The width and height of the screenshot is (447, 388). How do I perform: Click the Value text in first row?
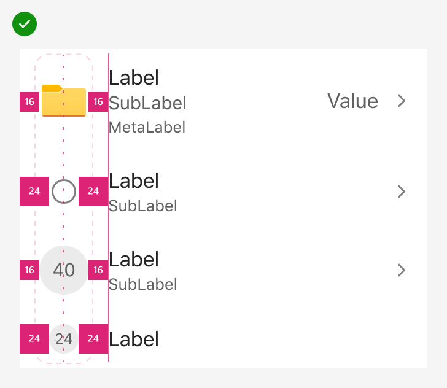coord(353,101)
